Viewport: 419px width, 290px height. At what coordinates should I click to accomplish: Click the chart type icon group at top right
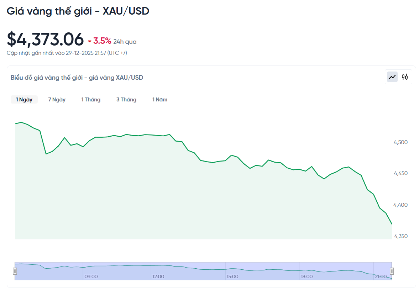tap(398, 77)
